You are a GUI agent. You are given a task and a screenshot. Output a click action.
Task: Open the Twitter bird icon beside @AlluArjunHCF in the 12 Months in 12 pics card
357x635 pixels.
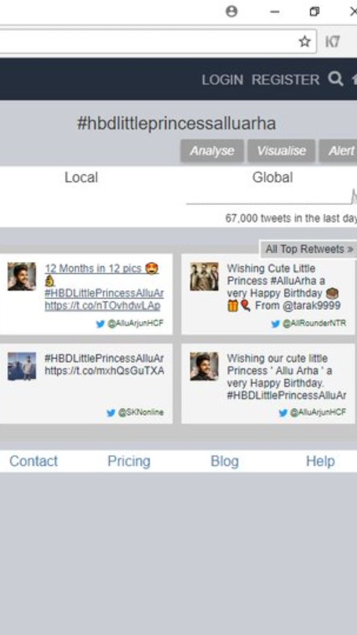100,324
